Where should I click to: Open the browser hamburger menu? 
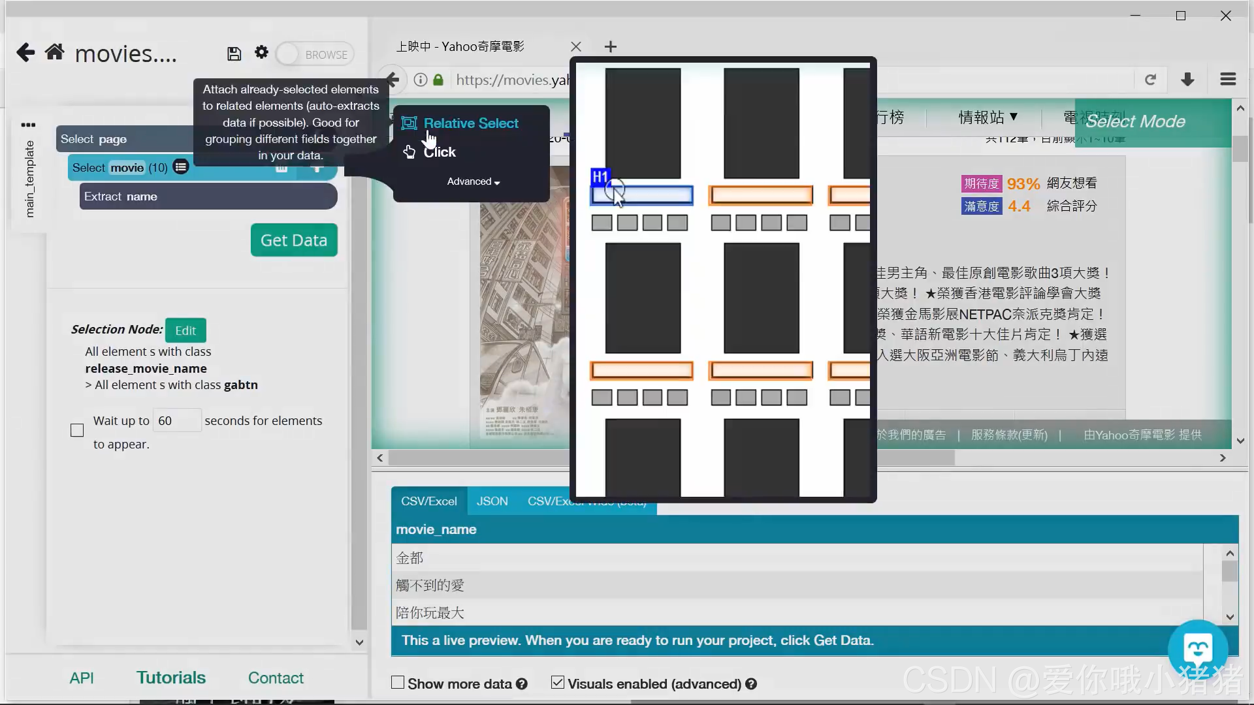(x=1228, y=80)
